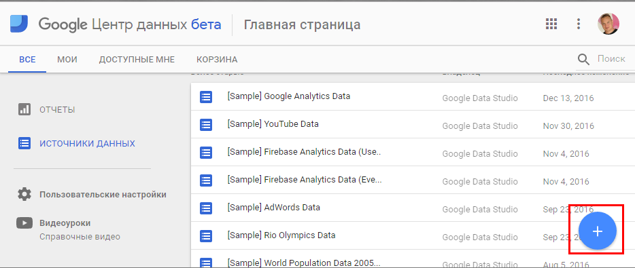Click the Отчеты bar chart icon

tap(24, 109)
